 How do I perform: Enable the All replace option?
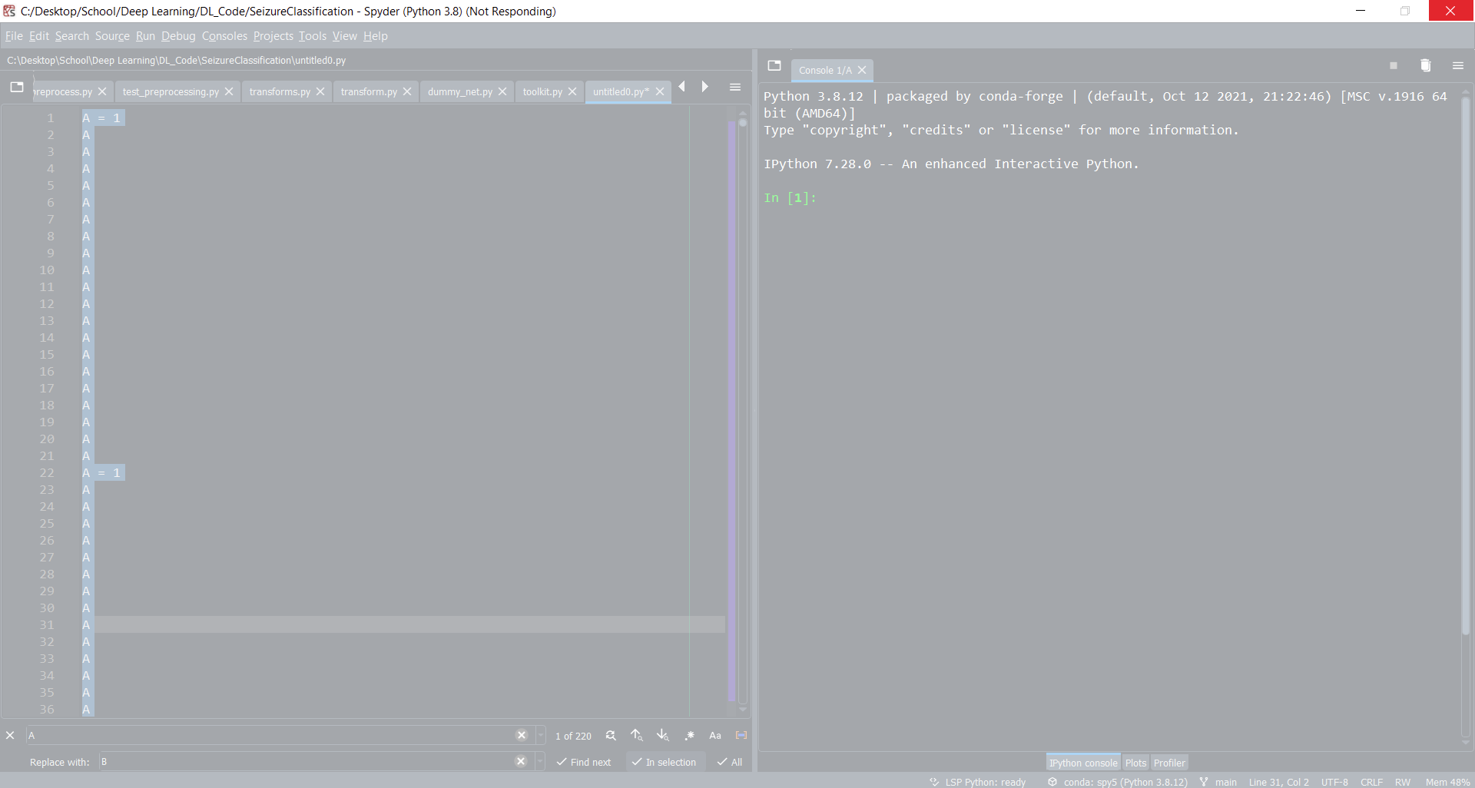click(728, 763)
